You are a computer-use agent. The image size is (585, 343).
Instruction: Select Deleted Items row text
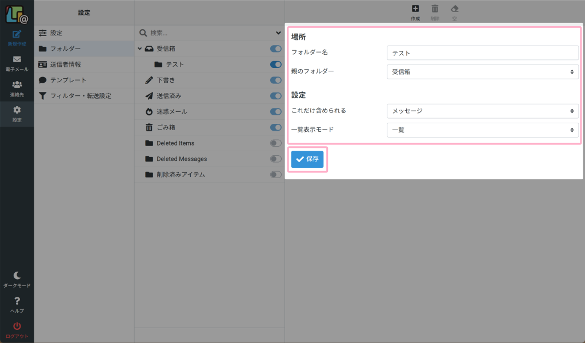(175, 143)
